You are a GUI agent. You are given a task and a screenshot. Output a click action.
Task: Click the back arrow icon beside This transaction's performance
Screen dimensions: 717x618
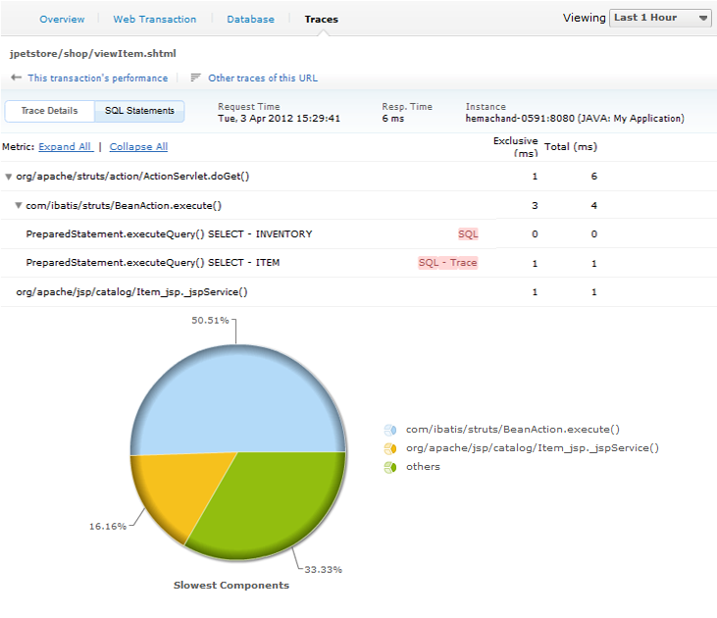click(16, 77)
